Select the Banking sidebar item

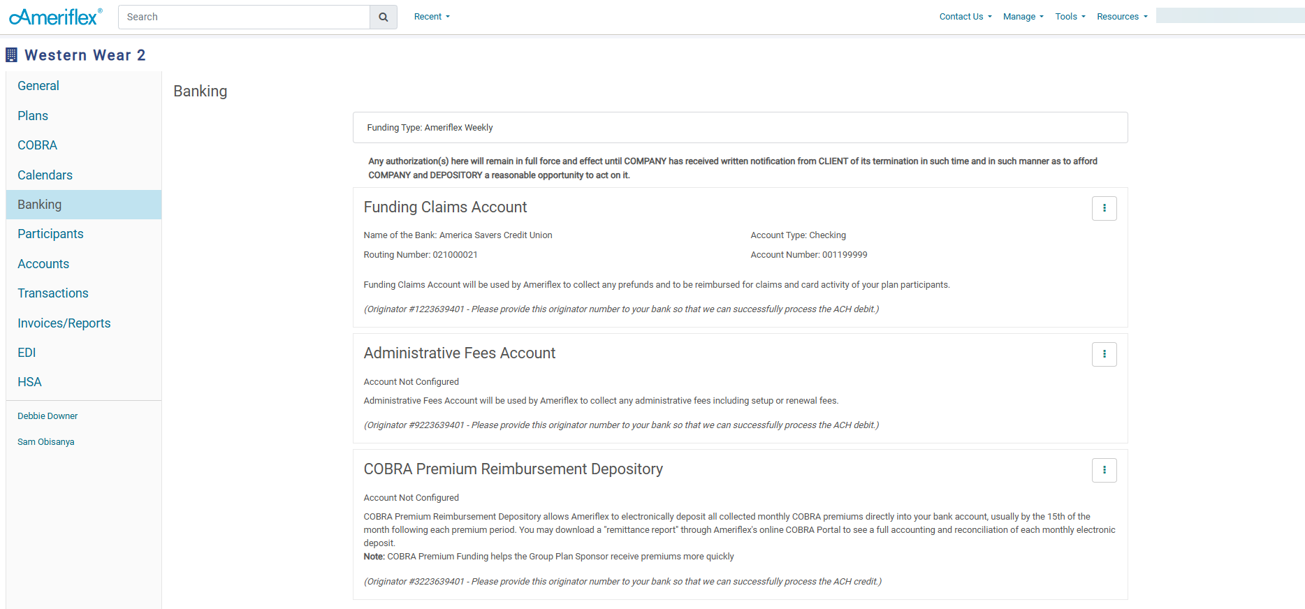(x=84, y=205)
